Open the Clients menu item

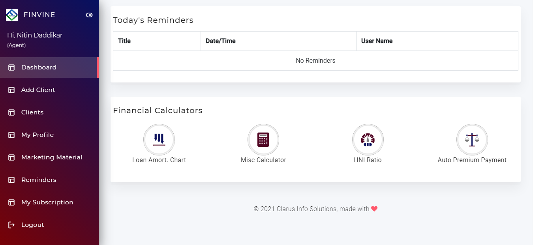(x=49, y=112)
